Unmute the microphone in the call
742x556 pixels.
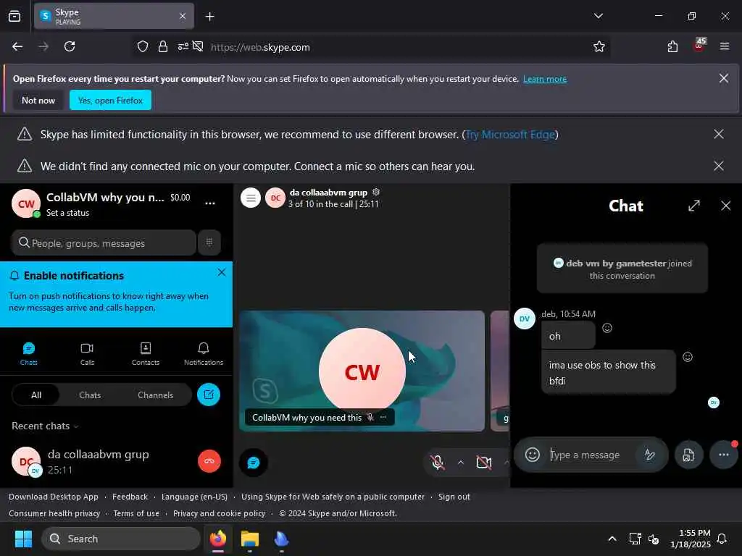(438, 463)
